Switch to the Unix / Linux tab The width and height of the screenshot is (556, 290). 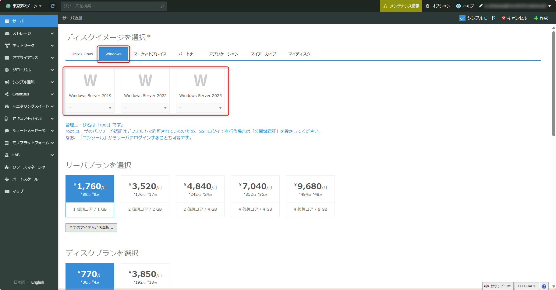pyautogui.click(x=82, y=54)
